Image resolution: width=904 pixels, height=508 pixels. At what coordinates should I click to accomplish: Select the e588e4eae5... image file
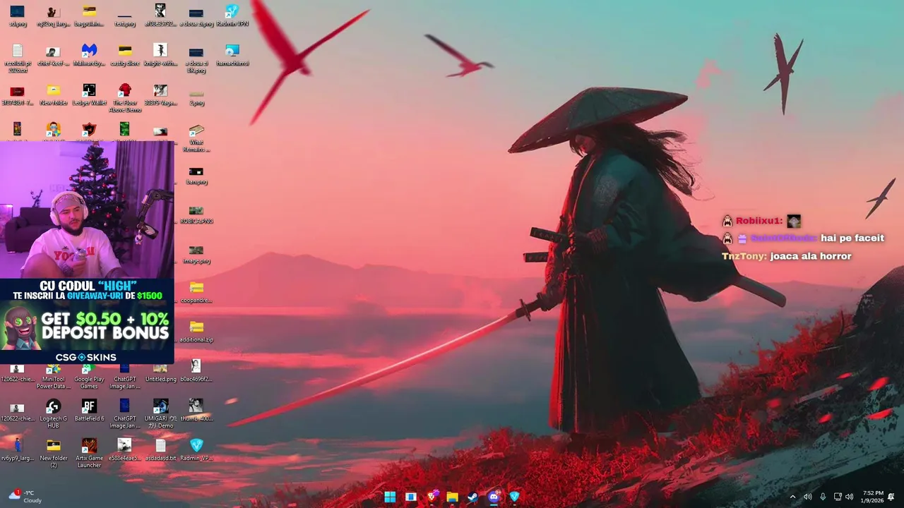pos(125,450)
